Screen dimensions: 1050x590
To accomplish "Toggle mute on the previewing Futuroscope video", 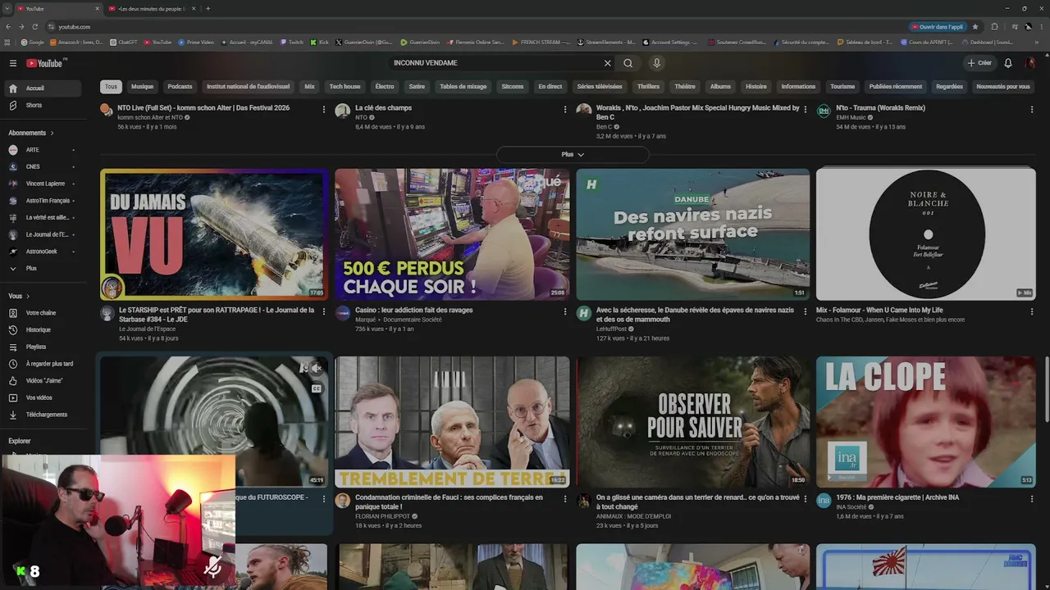I will click(x=317, y=369).
